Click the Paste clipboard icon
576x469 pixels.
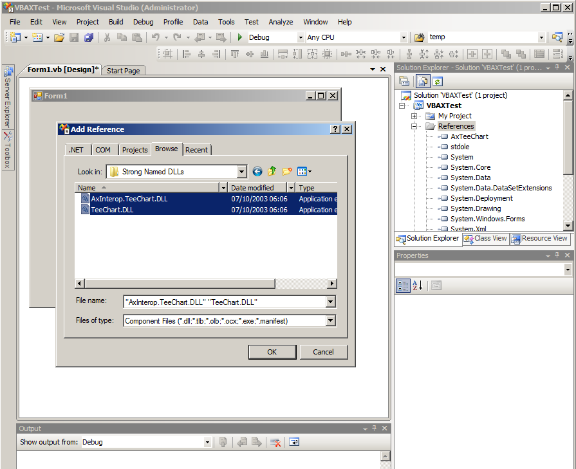click(136, 37)
